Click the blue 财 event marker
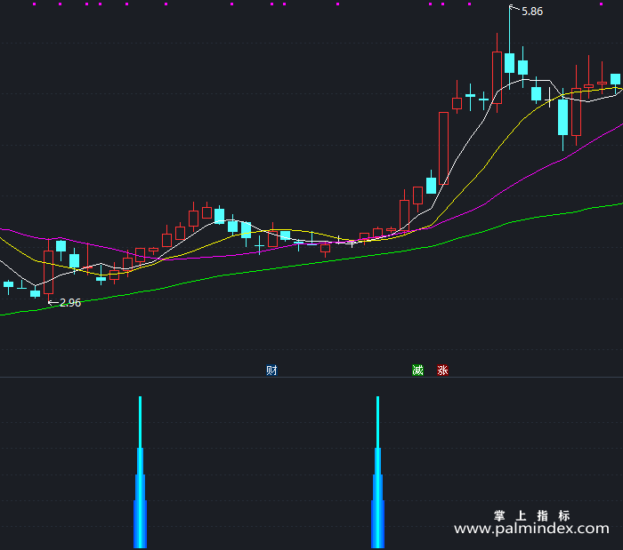 [271, 371]
